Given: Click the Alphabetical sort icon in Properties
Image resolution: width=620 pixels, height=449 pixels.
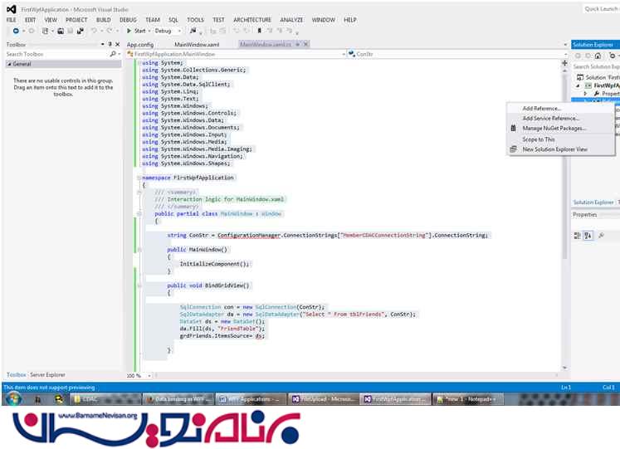Looking at the screenshot, I should point(588,236).
